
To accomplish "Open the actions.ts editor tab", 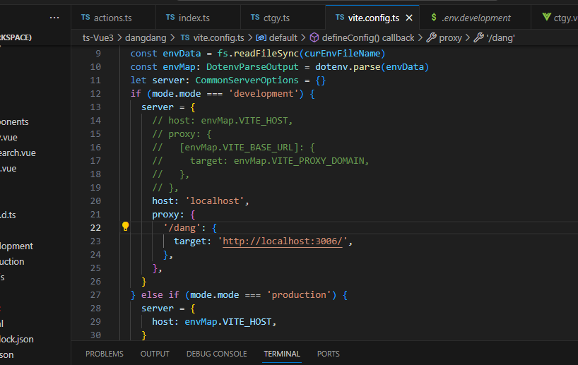I will (x=113, y=18).
